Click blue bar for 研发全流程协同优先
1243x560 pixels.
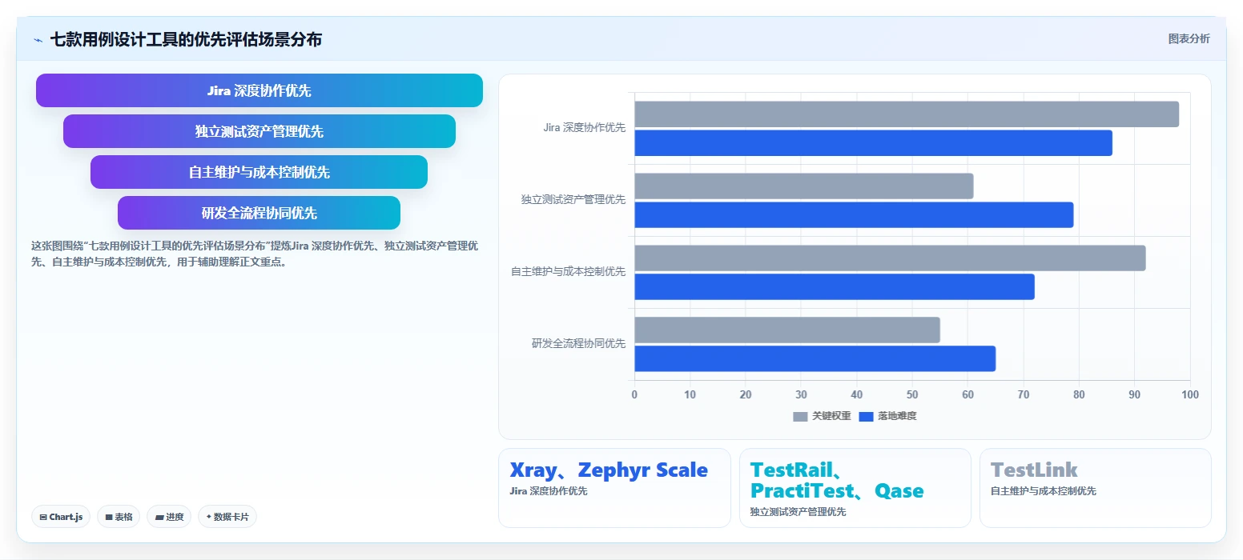click(815, 358)
